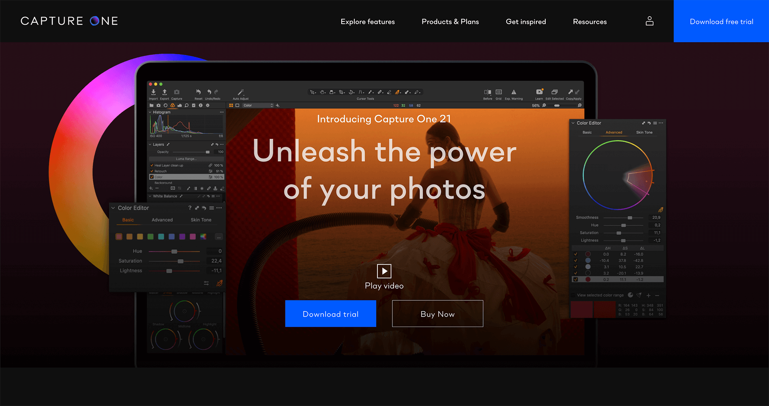This screenshot has height=406, width=769.
Task: Select the pointer Select cursor tool
Action: (x=313, y=92)
